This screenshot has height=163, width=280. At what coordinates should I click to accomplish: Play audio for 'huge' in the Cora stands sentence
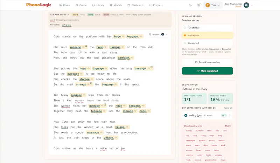[123, 36]
